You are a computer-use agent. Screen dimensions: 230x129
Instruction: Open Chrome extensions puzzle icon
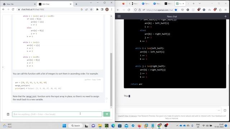point(97,9)
